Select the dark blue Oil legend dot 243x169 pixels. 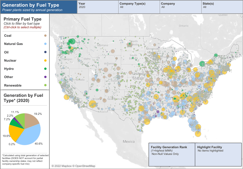click(45, 52)
